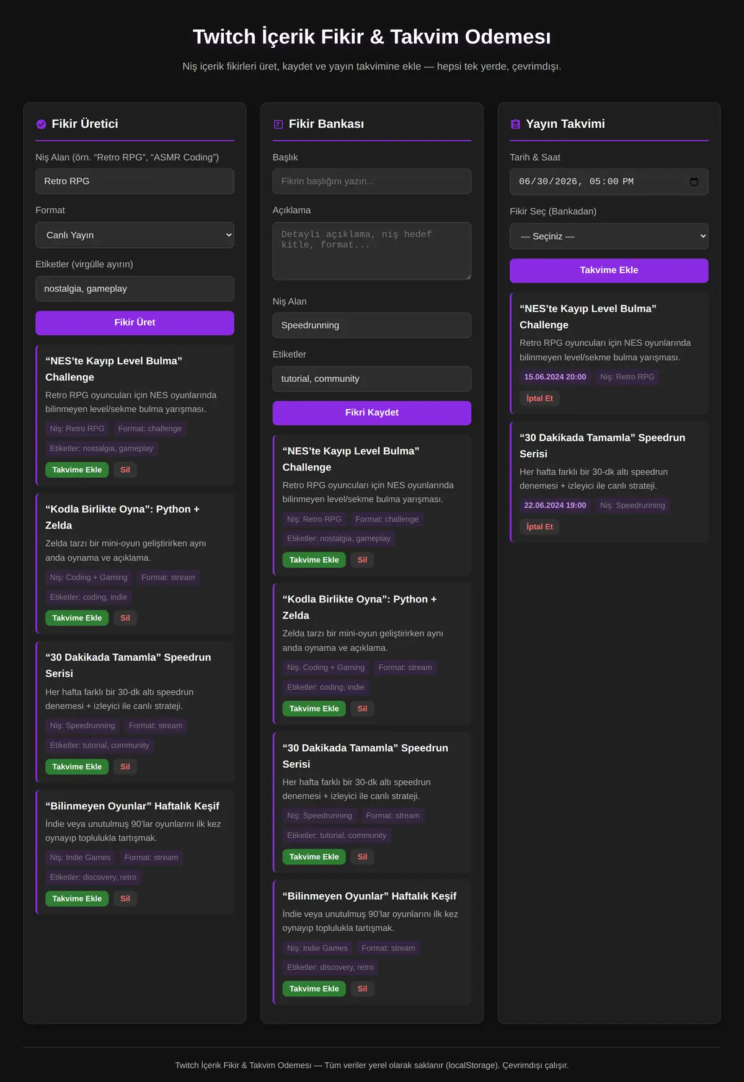Add generator 30 Dakikada Tamamla idea to calendar
The width and height of the screenshot is (744, 1082).
(x=77, y=767)
